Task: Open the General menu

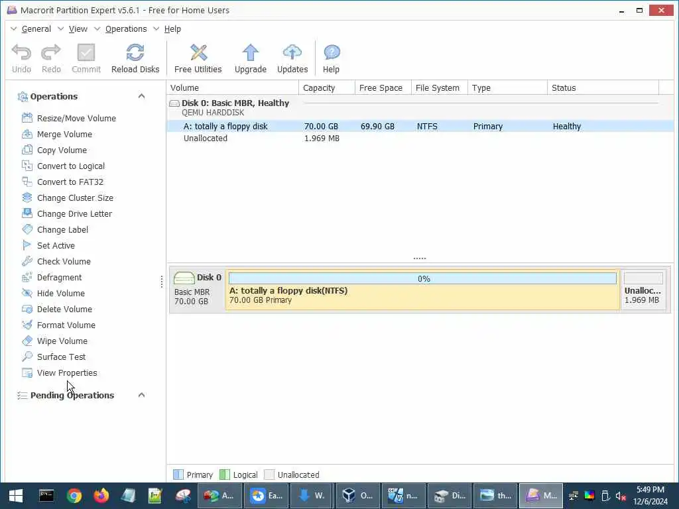Action: click(36, 29)
